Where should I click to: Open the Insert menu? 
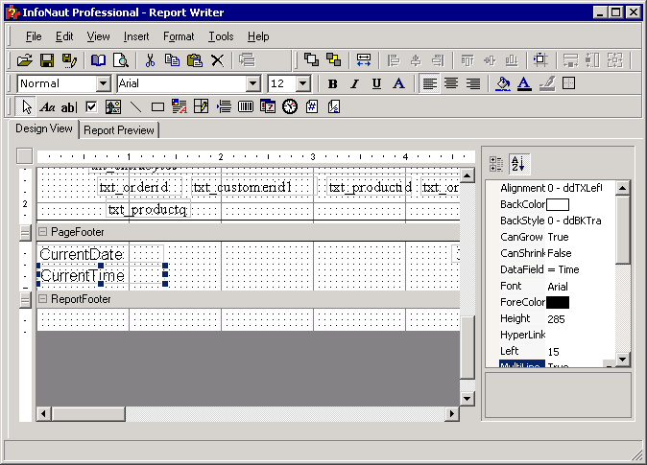[136, 36]
